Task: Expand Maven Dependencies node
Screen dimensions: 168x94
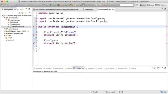Action: [x=5, y=33]
